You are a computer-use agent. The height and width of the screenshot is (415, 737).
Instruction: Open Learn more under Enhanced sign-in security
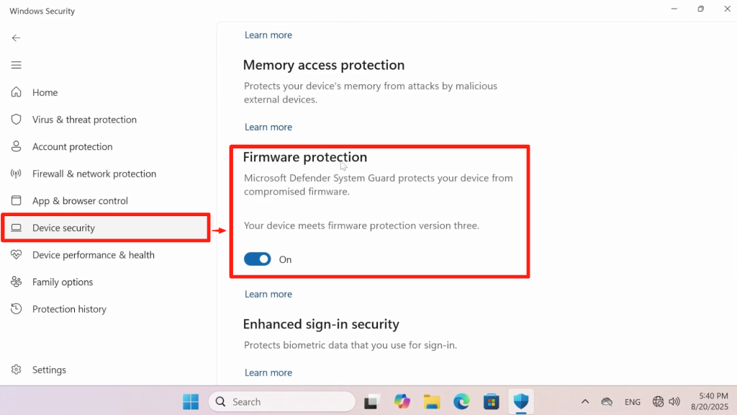pyautogui.click(x=268, y=372)
